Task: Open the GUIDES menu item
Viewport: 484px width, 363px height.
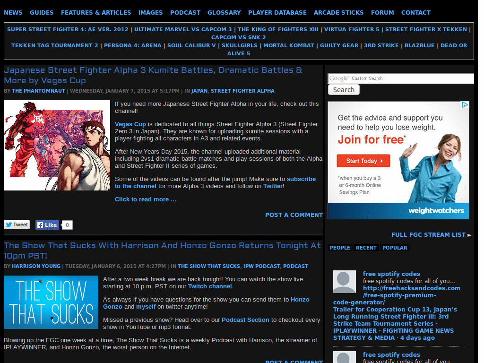Action: (x=42, y=13)
